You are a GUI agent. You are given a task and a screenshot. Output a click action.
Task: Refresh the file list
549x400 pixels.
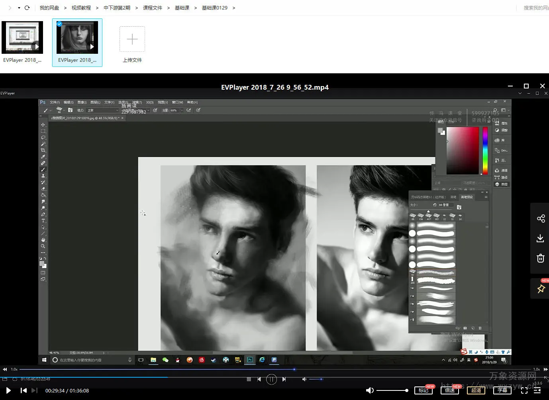click(x=27, y=8)
